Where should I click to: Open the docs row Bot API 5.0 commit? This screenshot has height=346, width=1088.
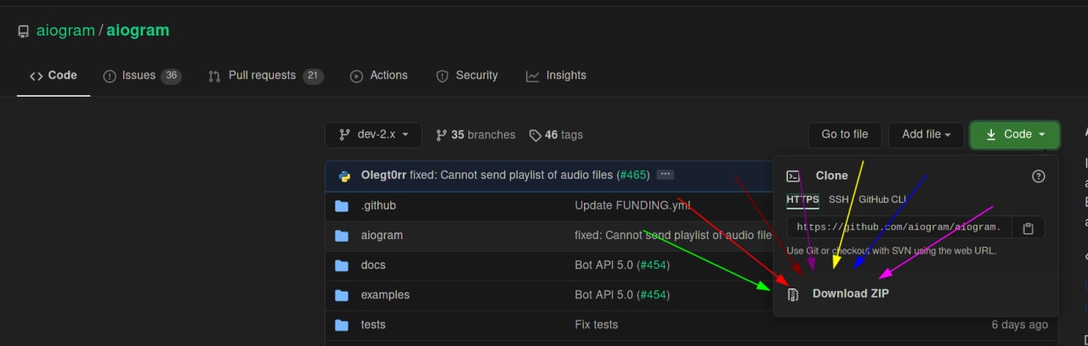[x=603, y=265]
